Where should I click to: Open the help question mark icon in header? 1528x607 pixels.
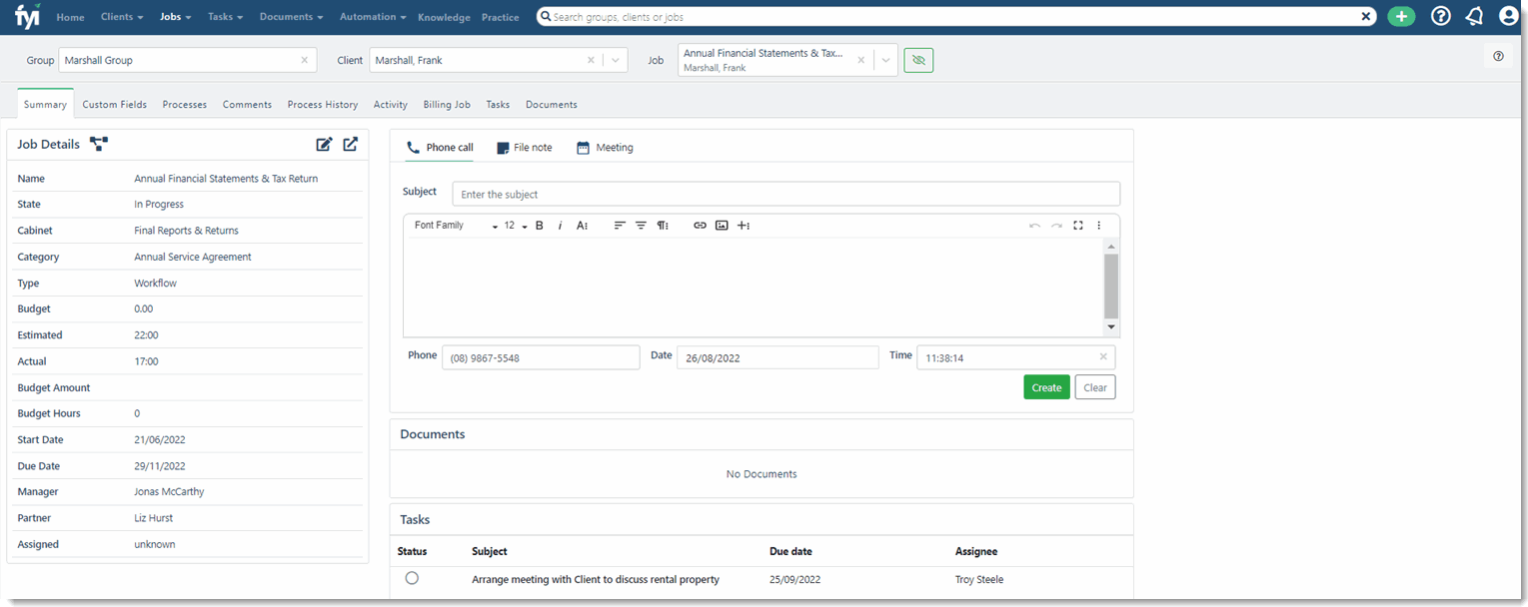click(x=1440, y=16)
